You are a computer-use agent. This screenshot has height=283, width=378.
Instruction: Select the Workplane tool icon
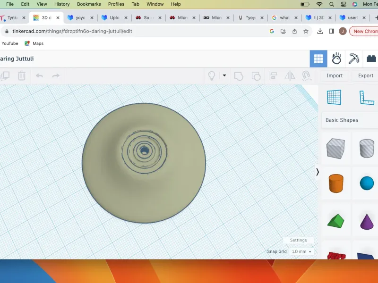(x=334, y=97)
